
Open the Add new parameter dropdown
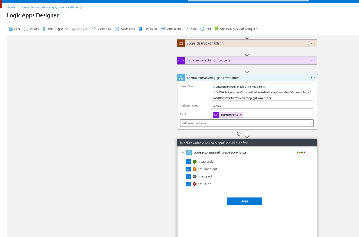point(247,123)
